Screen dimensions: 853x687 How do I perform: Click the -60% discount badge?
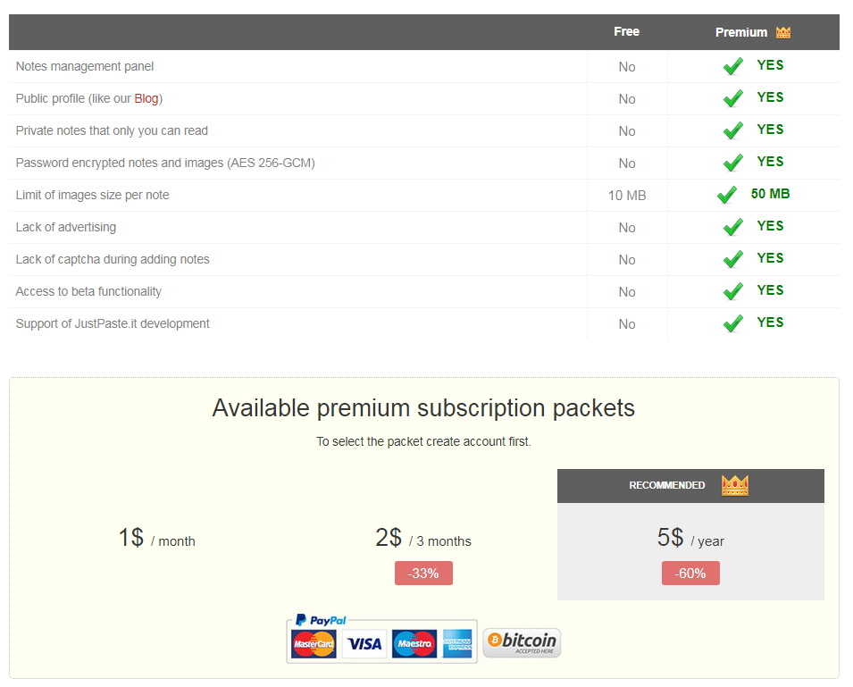[x=690, y=574]
